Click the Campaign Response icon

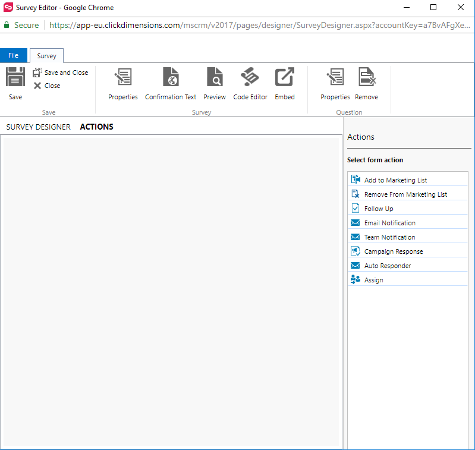[356, 251]
